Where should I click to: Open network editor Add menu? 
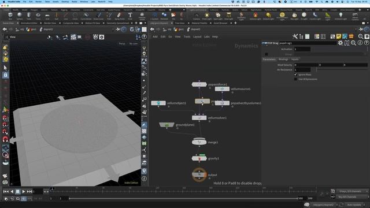click(x=155, y=36)
